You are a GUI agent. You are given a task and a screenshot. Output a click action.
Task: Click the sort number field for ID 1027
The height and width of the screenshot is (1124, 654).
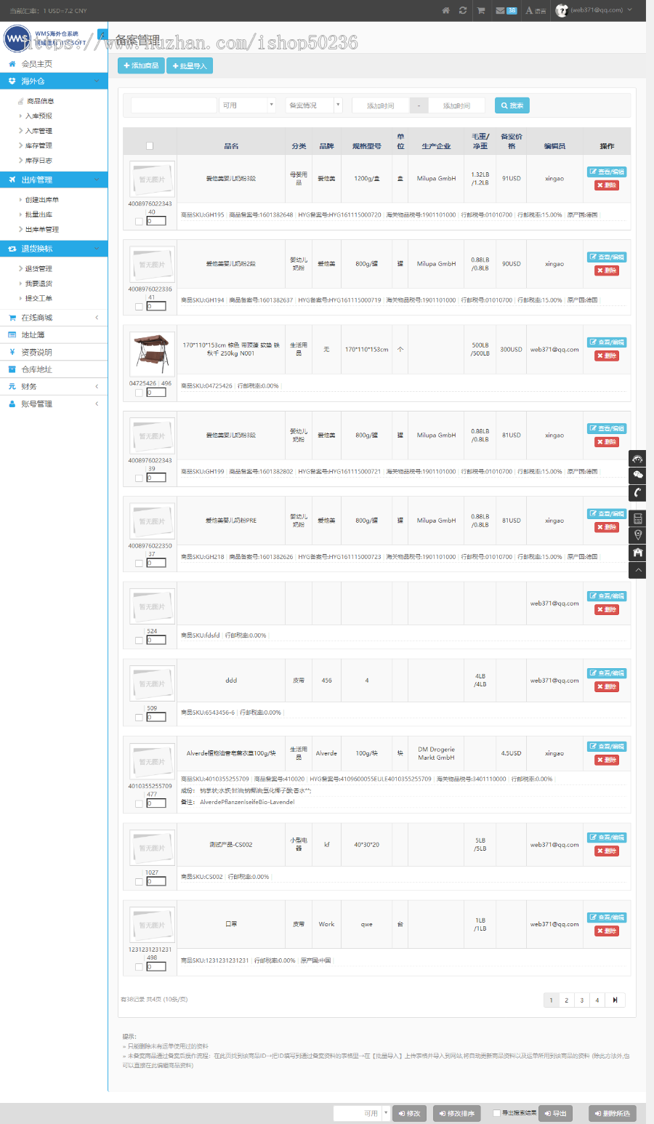(x=156, y=881)
